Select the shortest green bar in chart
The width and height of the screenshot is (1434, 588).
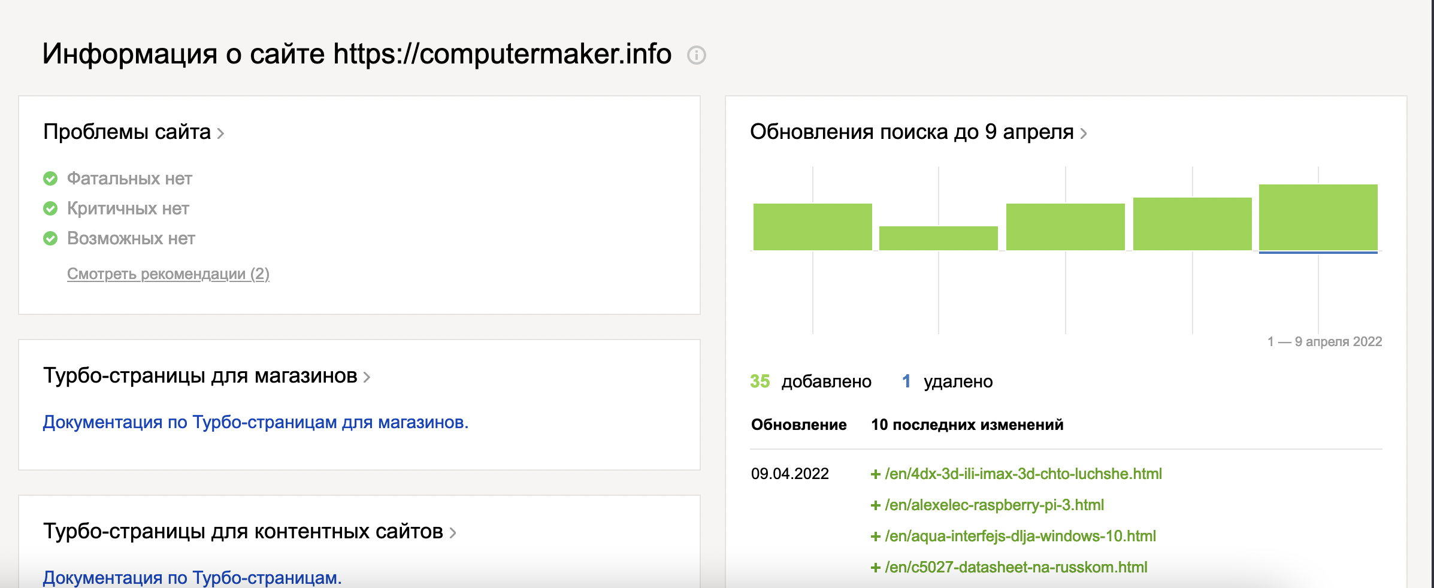[938, 238]
